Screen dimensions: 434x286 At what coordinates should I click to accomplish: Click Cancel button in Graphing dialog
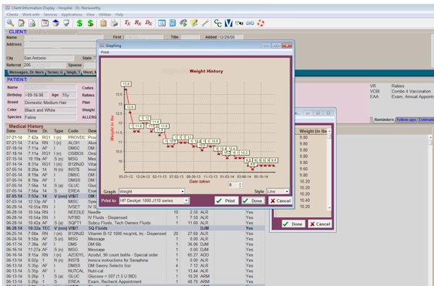click(281, 200)
